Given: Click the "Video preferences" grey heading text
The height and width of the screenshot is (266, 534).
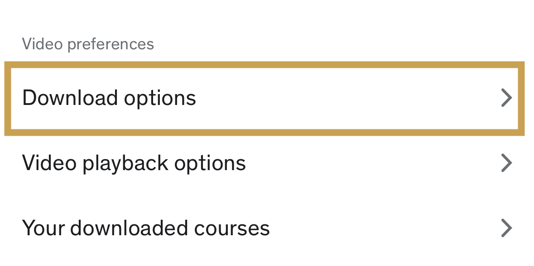Looking at the screenshot, I should pos(88,44).
